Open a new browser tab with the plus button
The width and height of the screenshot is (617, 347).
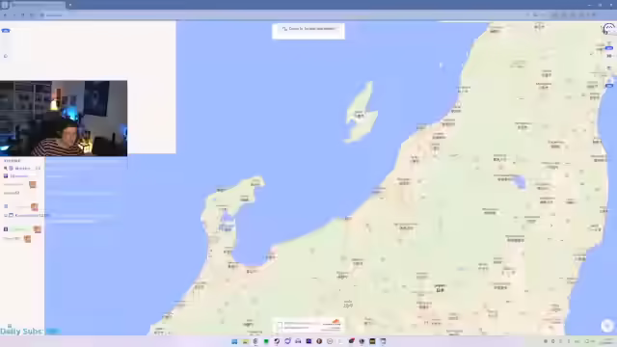pos(70,5)
